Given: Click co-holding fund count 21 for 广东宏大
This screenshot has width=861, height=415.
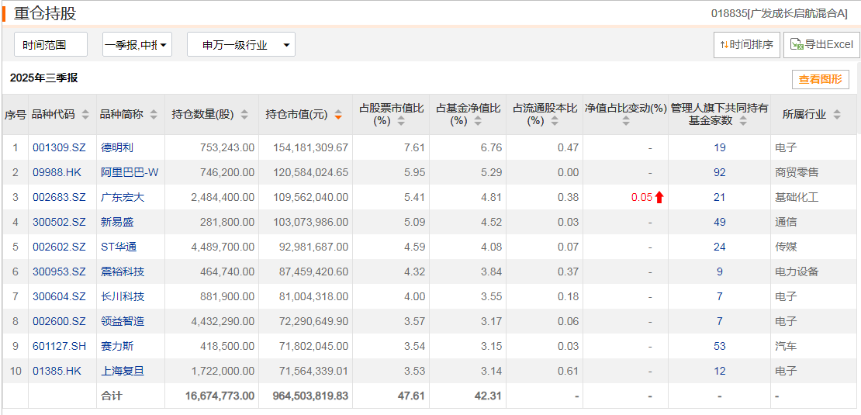Looking at the screenshot, I should pyautogui.click(x=719, y=198).
